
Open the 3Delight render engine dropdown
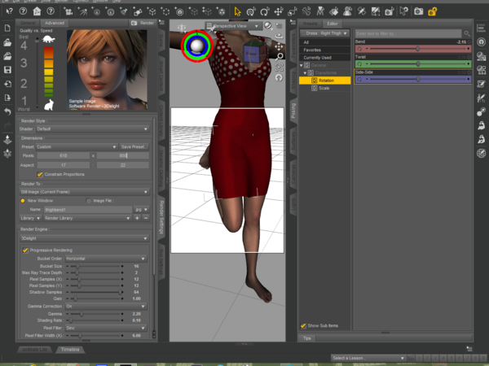tap(84, 238)
